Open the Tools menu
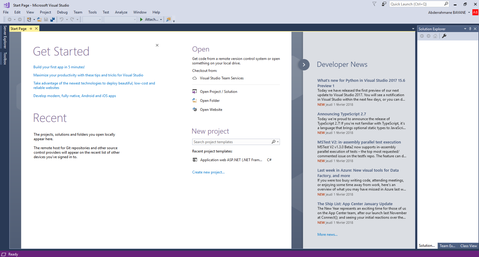The height and width of the screenshot is (257, 479). tap(92, 12)
